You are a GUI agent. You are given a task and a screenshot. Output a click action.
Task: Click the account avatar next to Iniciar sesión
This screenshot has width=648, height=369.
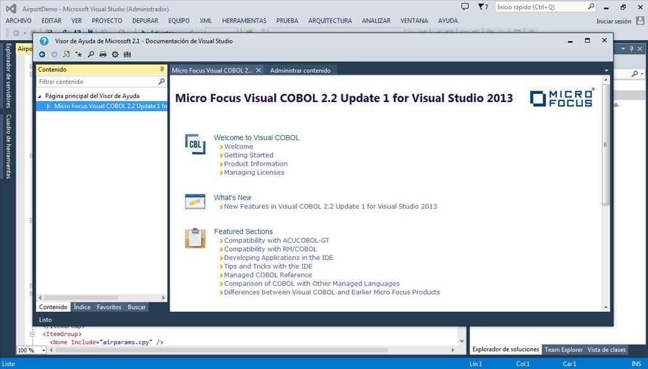pyautogui.click(x=640, y=21)
